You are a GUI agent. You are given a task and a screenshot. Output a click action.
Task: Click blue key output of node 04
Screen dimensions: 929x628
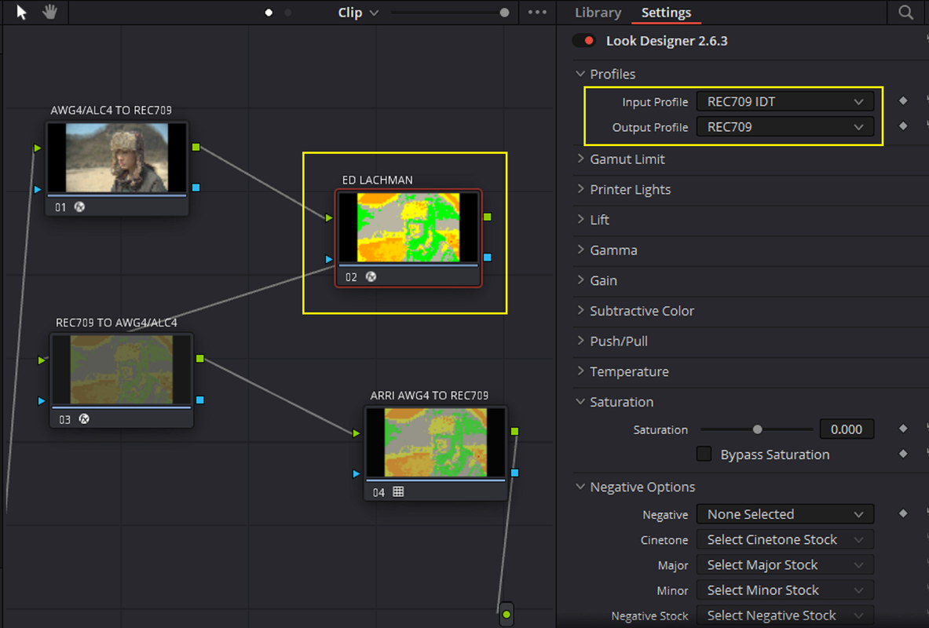click(x=515, y=473)
